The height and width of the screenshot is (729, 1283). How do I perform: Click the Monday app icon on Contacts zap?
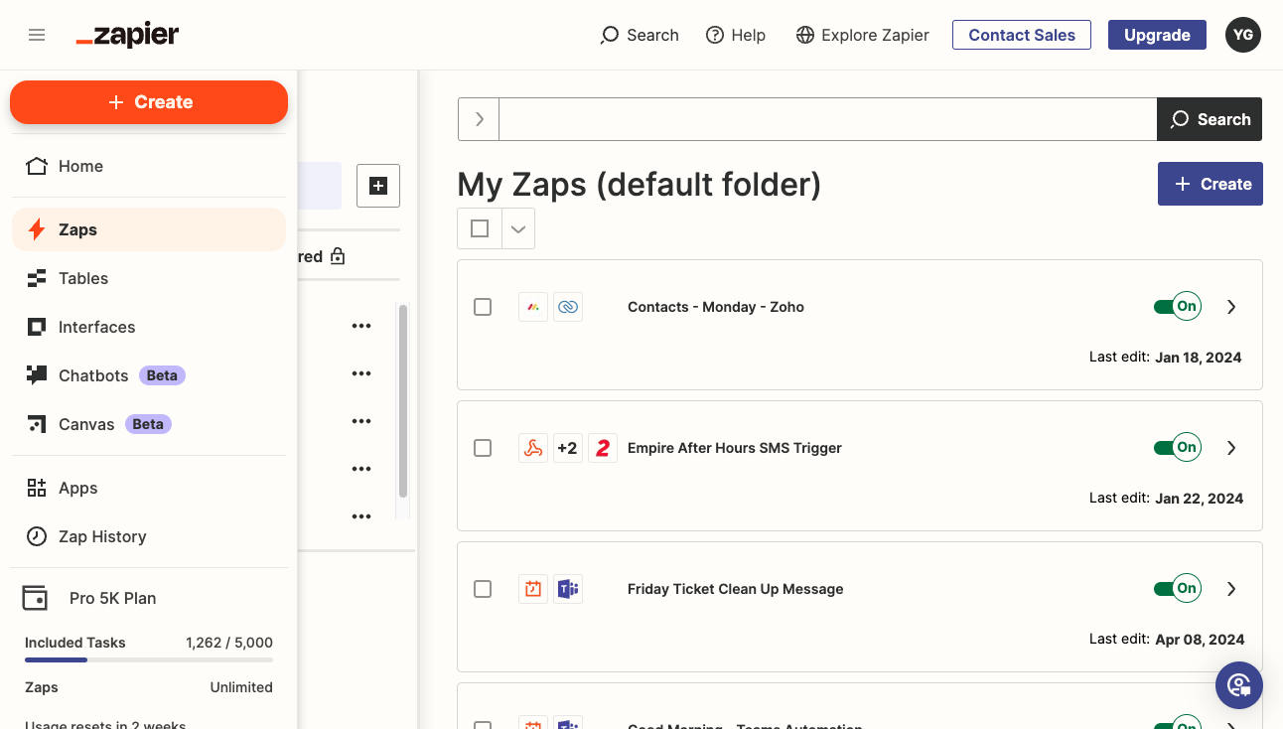pyautogui.click(x=533, y=307)
